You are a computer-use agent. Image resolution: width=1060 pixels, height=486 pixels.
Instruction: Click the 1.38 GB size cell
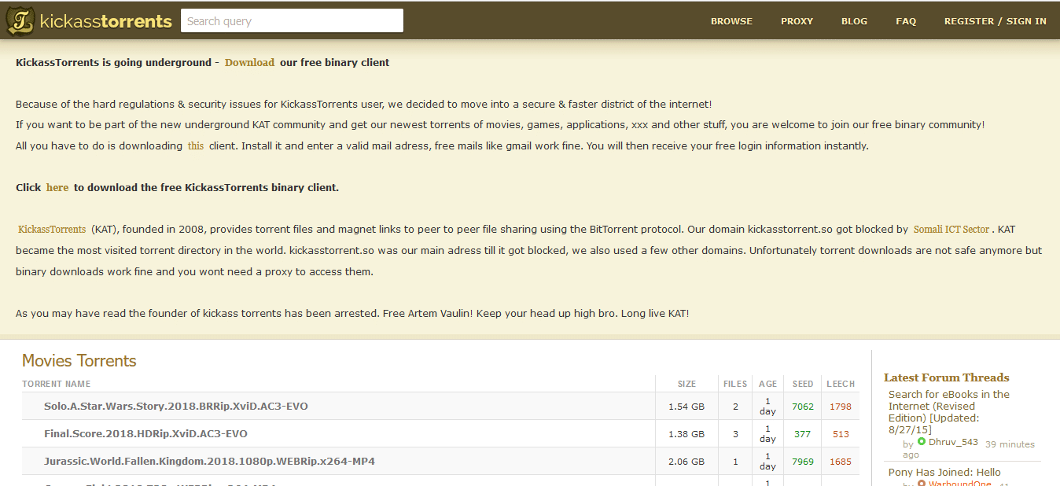coord(686,434)
